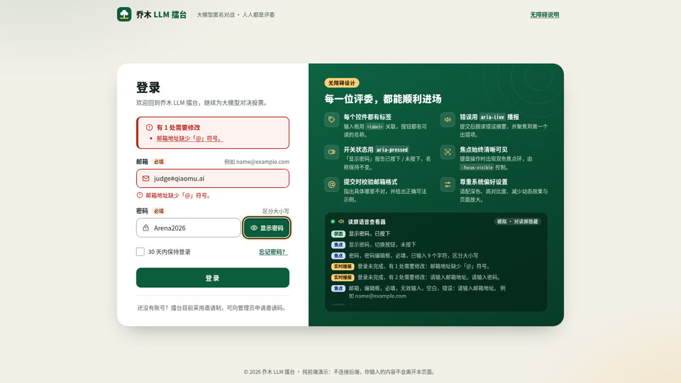Click the inline error 邮箱地址缺少「@」符号。 under email field
The width and height of the screenshot is (681, 383).
[x=179, y=196]
